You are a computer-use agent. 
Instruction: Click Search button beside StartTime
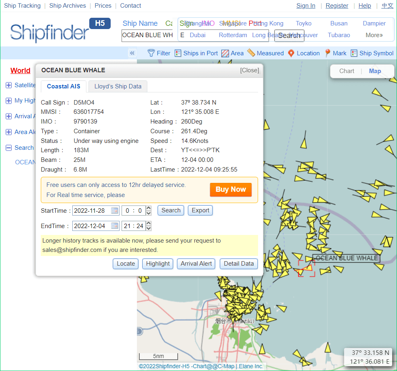tap(171, 210)
